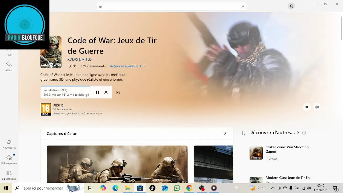Viewport: 343px width, 193px height.
Task: Click the Striker Zone game icon
Action: click(x=256, y=153)
